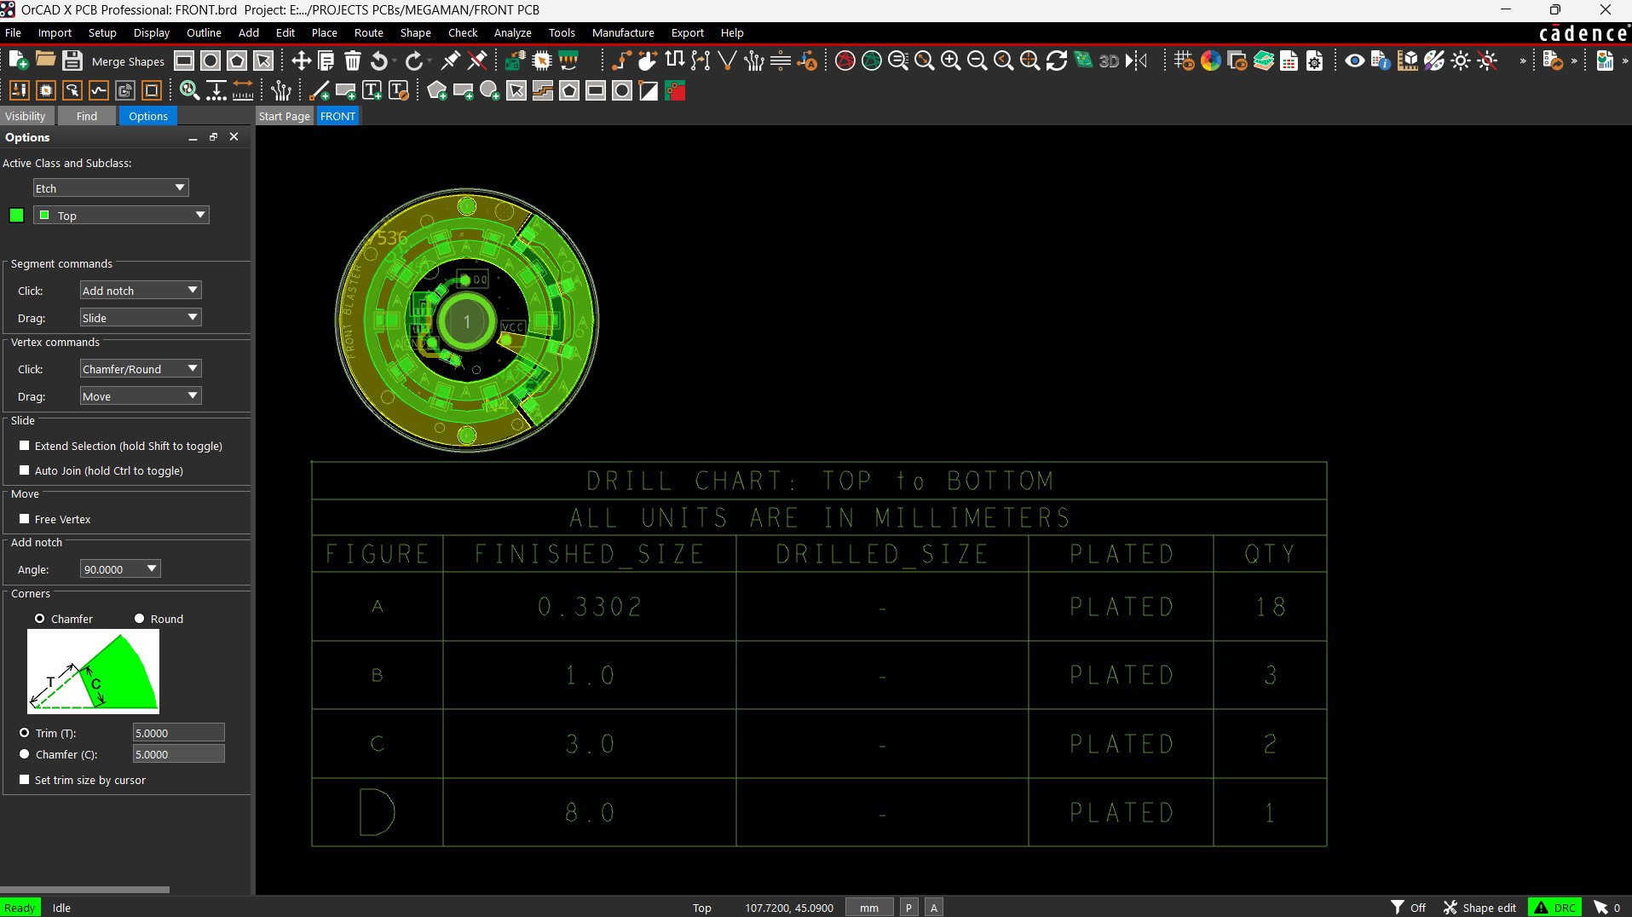
Task: Open the Manufacture menu
Action: pyautogui.click(x=622, y=32)
